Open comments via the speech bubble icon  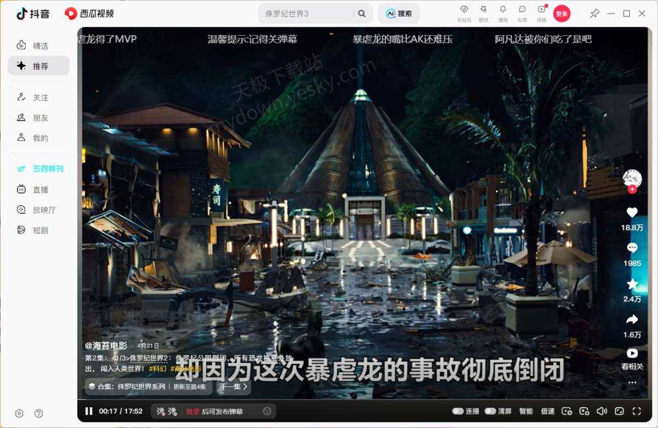tap(632, 248)
